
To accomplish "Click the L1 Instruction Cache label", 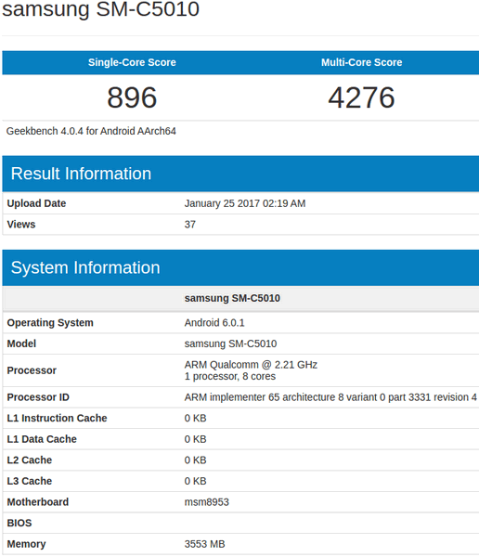I will [57, 418].
